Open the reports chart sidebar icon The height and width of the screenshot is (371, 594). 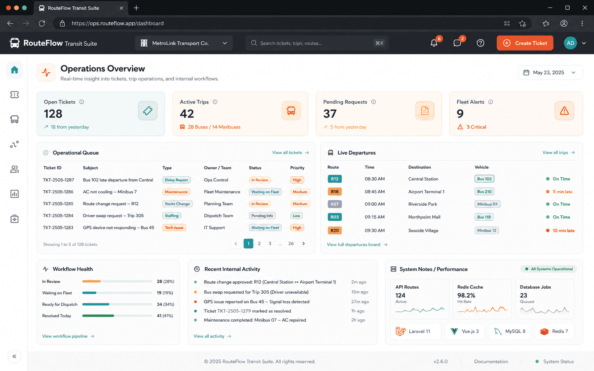(x=14, y=194)
